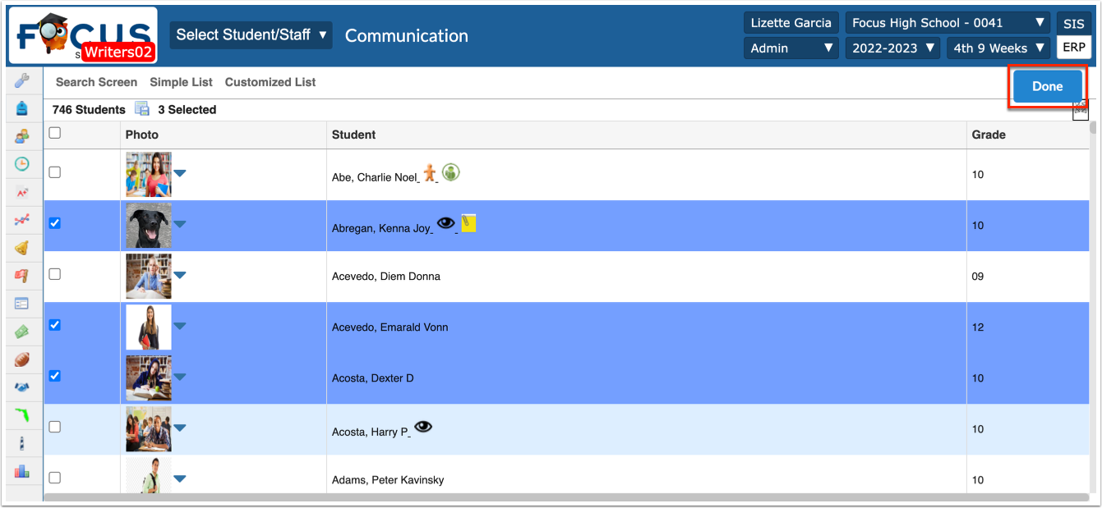The image size is (1102, 508).
Task: Open the Admin role dropdown
Action: click(x=791, y=48)
